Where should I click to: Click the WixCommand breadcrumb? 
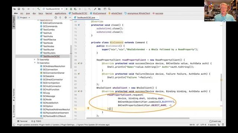click(x=98, y=13)
